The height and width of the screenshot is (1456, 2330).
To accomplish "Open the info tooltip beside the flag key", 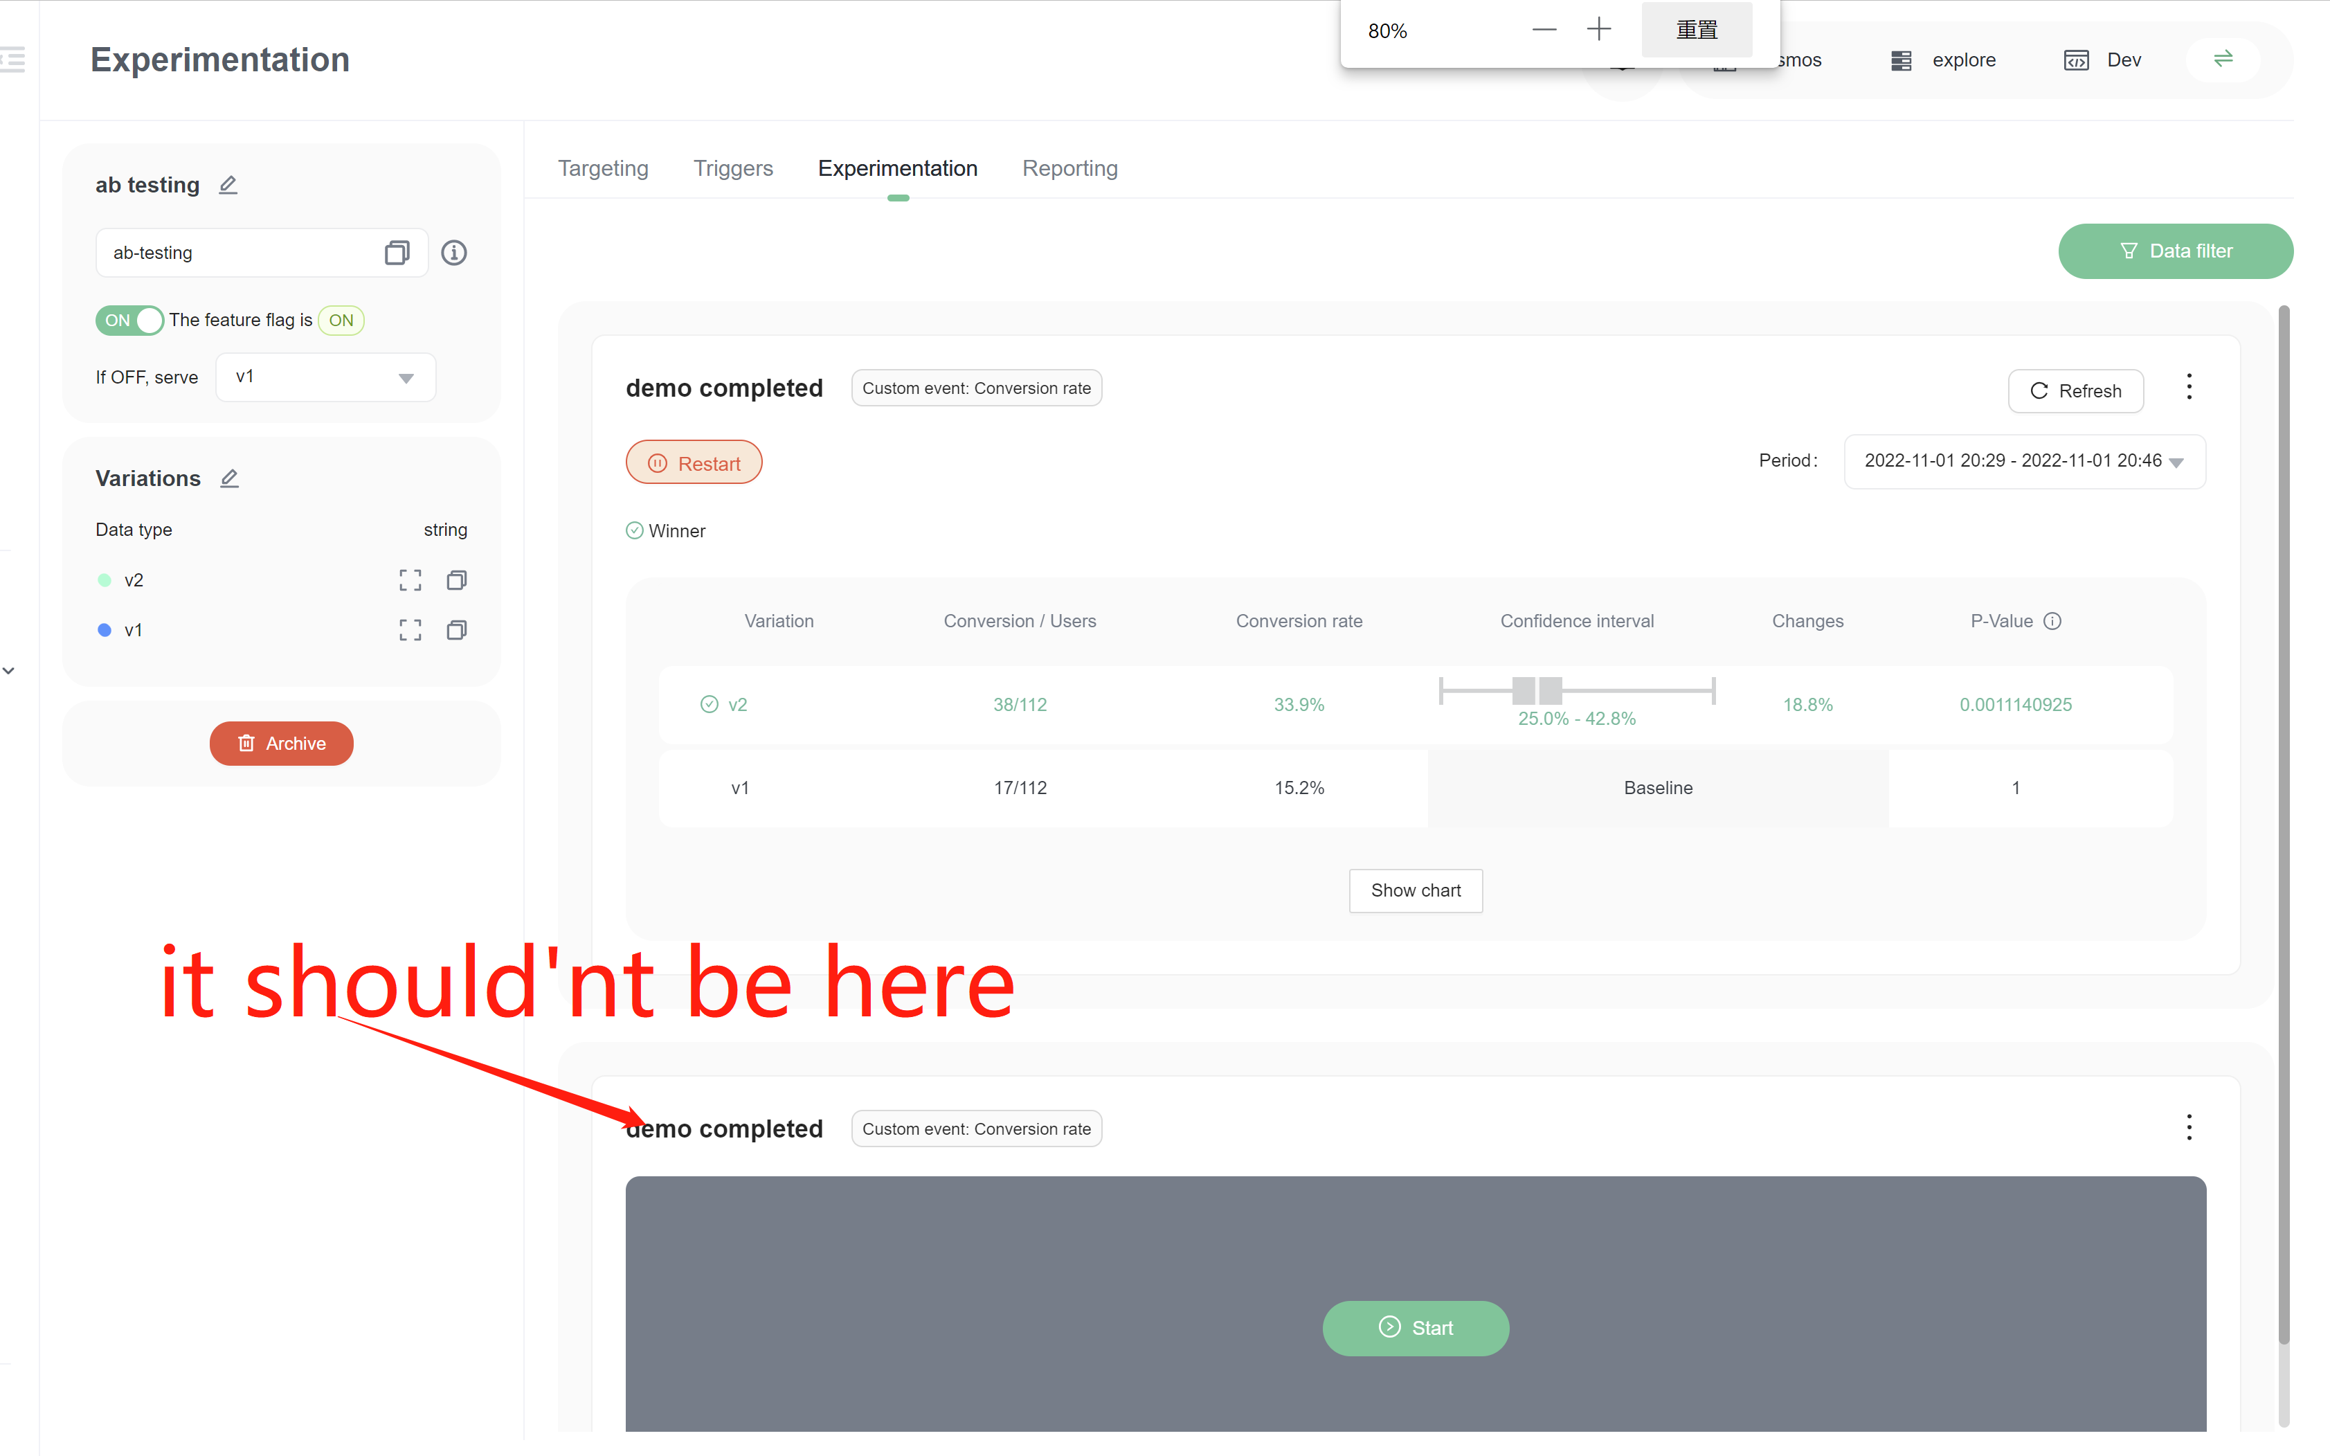I will [x=453, y=252].
